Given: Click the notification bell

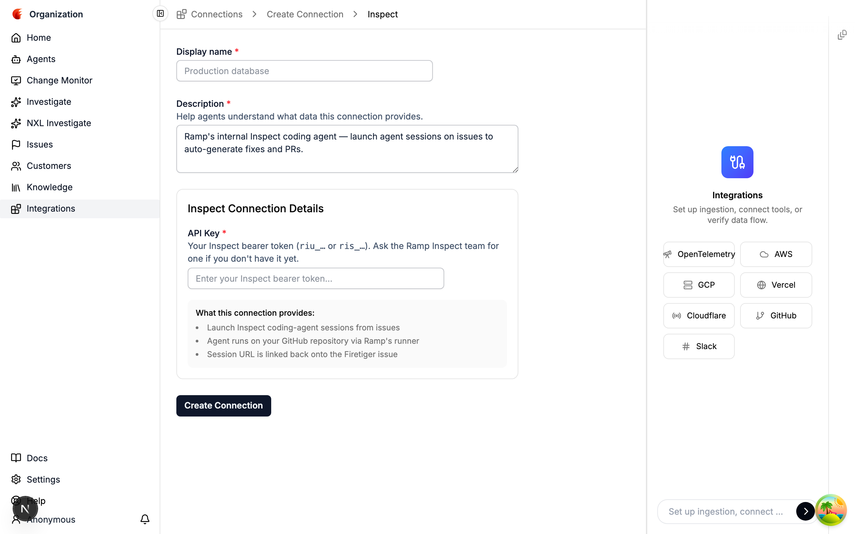Looking at the screenshot, I should point(145,519).
